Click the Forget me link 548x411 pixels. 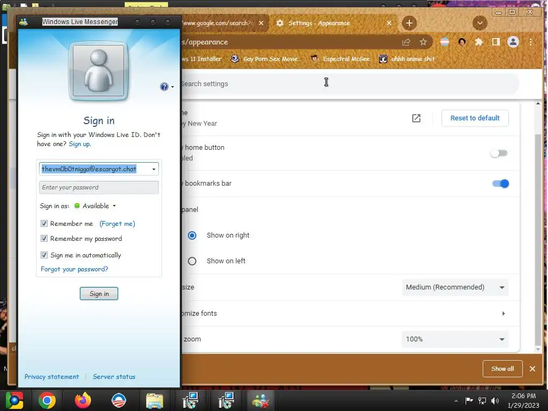(x=117, y=224)
